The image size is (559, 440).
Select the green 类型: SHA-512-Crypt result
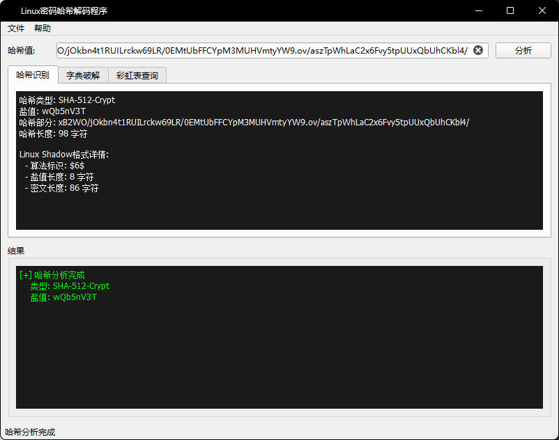pos(70,286)
